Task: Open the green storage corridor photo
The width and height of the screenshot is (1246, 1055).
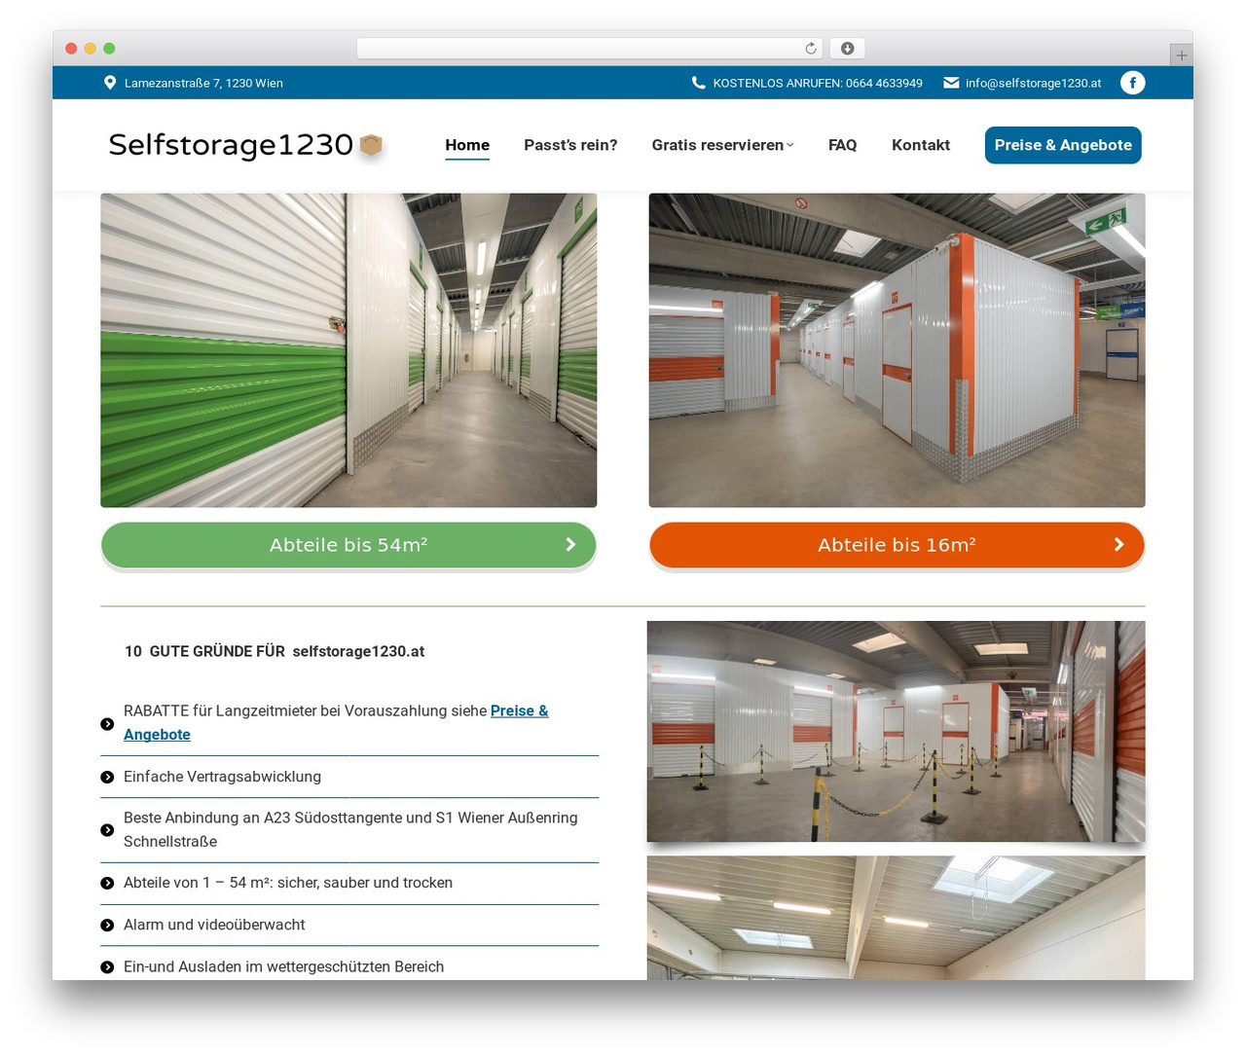Action: click(x=348, y=350)
